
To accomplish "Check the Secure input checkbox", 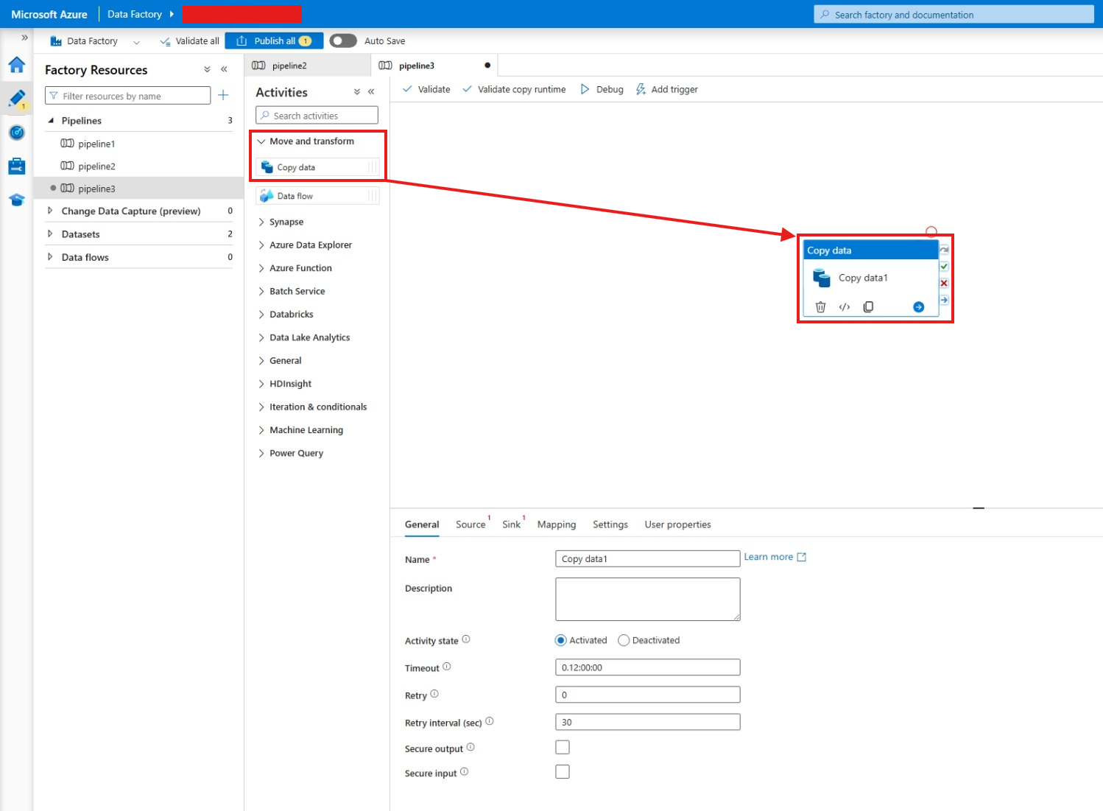I will point(563,772).
